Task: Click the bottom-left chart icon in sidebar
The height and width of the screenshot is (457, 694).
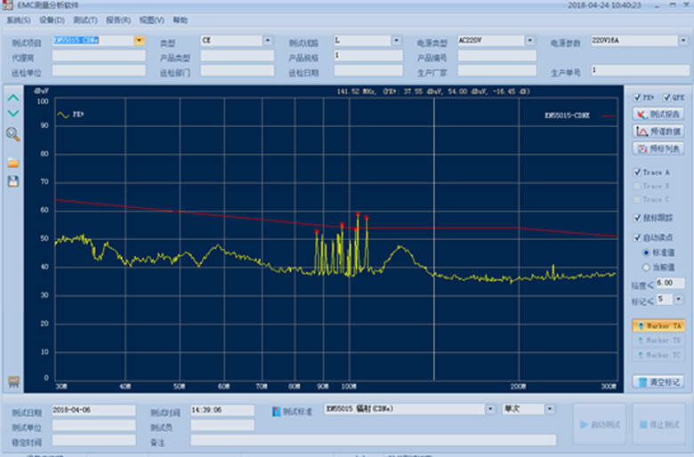Action: click(x=12, y=381)
